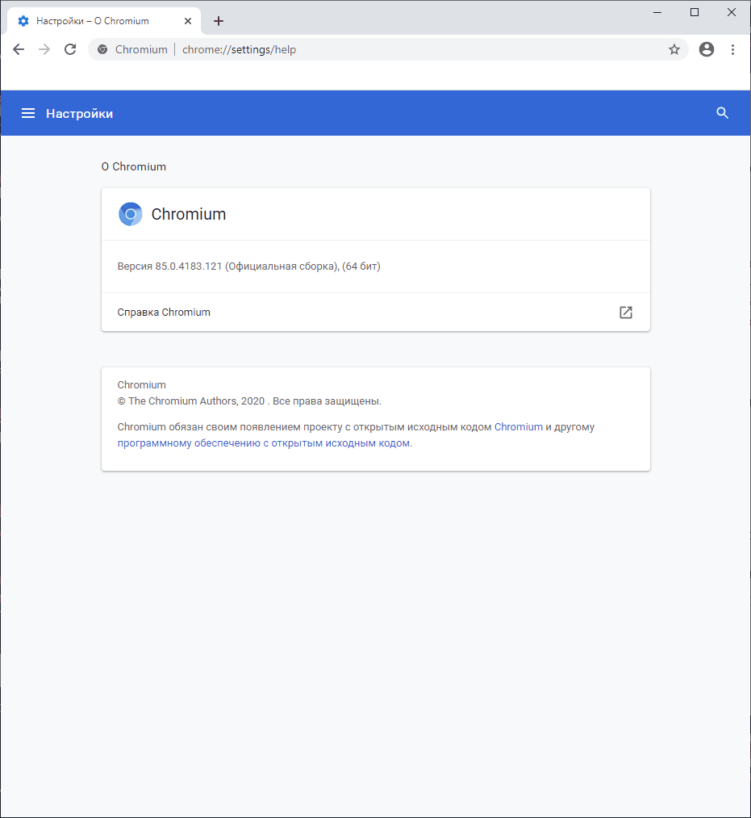751x818 pixels.
Task: Open the open source software link
Action: click(x=264, y=443)
